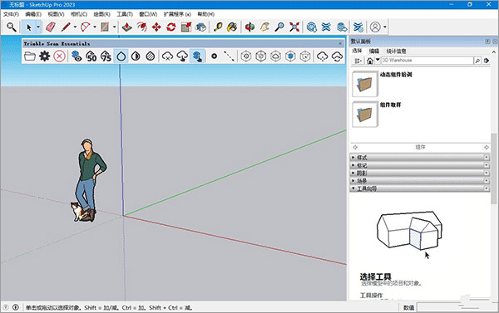Click the Zoom Extents tool
The image size is (499, 313).
click(x=294, y=27)
